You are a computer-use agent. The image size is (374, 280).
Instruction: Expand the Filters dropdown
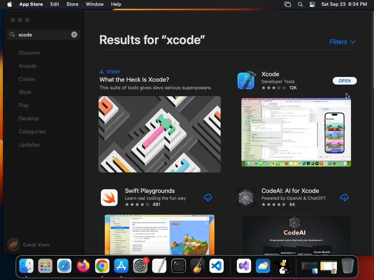coord(343,42)
